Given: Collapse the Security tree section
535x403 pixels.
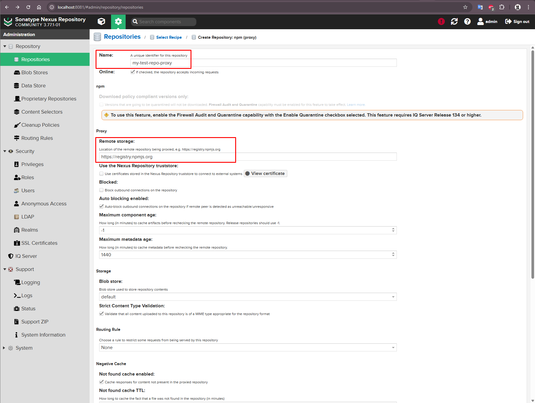Looking at the screenshot, I should point(5,151).
